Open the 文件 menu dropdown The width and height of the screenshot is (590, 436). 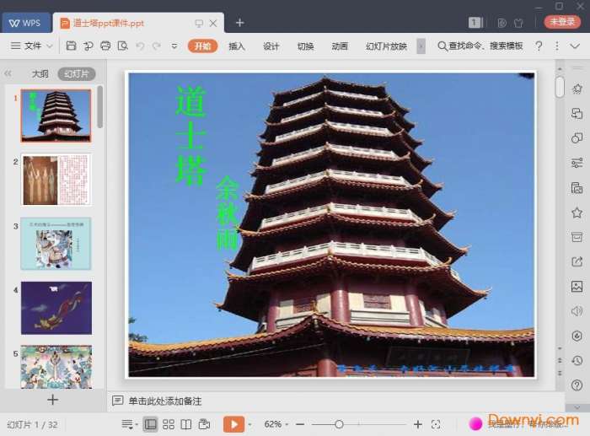[32, 46]
